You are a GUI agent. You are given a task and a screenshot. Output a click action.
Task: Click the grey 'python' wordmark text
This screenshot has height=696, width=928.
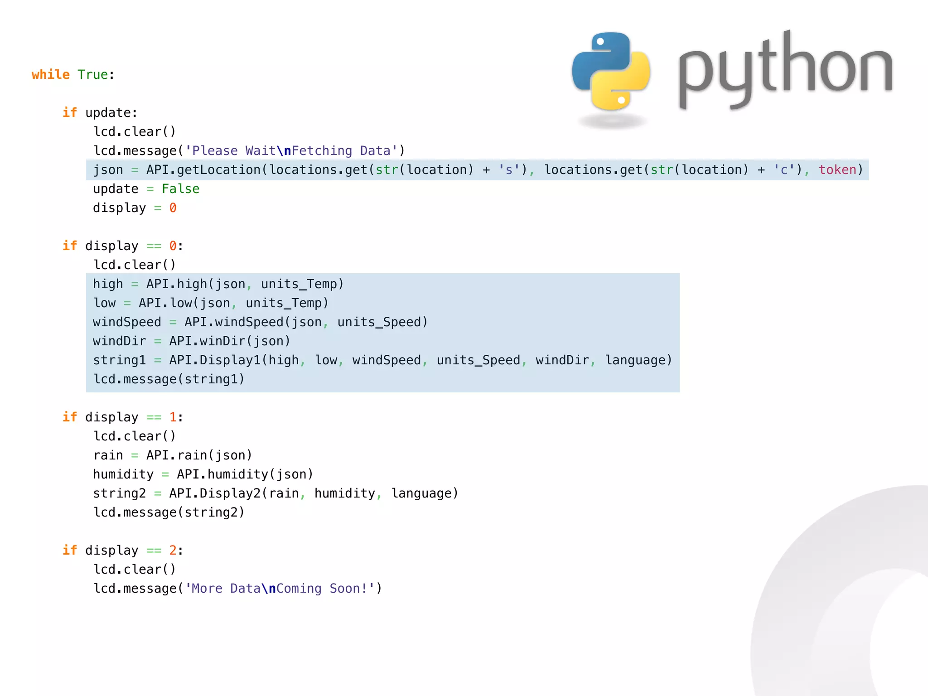[x=786, y=70]
